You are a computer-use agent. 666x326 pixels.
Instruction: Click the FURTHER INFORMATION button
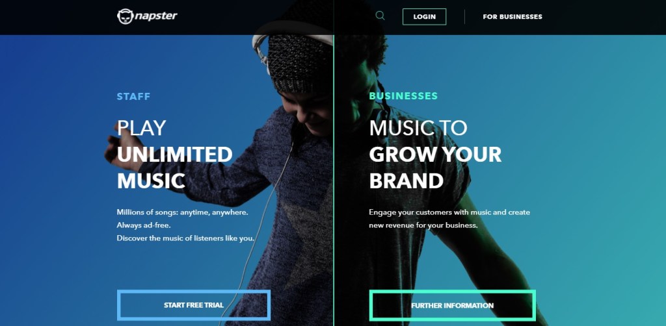point(453,305)
